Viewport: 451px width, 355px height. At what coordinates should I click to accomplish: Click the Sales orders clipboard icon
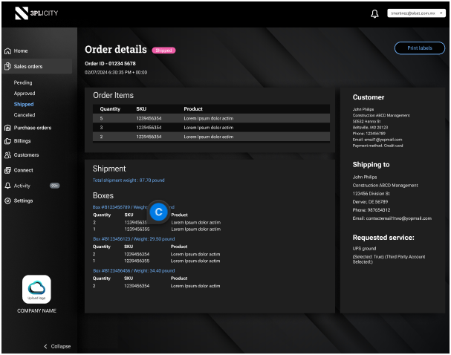coord(7,66)
